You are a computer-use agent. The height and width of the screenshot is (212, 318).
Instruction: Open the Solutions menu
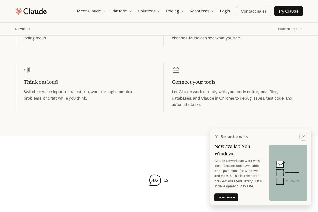(x=149, y=11)
